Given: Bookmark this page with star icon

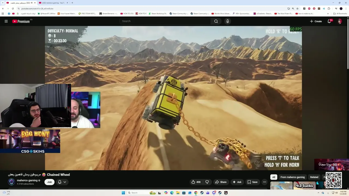Looking at the screenshot, I should [x=297, y=8].
